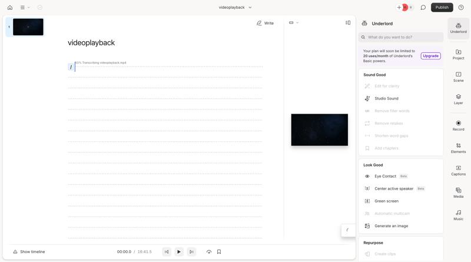Open the Project sidebar tab
Viewport: 471px width, 262px height.
point(459,55)
